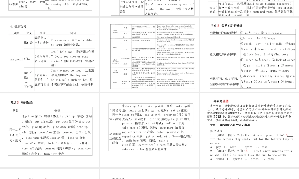The width and height of the screenshot is (299, 179).
Task: Open the slide titled 考点2 常见的动词辨析
Action: click(x=250, y=54)
